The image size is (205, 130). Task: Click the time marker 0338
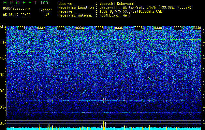(158, 28)
